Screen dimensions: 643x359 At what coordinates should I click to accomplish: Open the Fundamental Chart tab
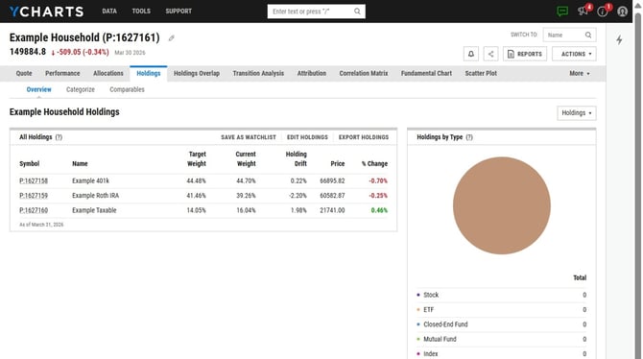pos(426,74)
